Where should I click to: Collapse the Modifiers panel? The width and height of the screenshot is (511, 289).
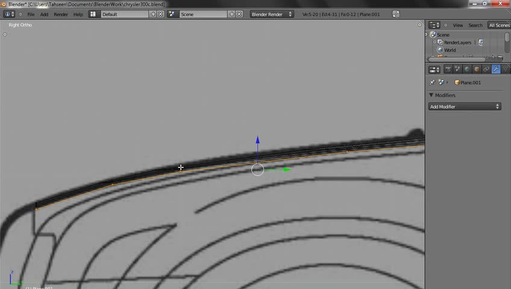[431, 95]
